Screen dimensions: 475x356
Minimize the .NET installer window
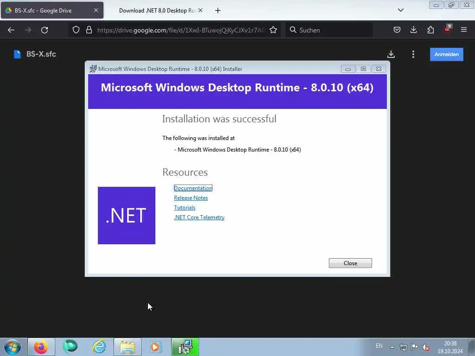click(348, 69)
